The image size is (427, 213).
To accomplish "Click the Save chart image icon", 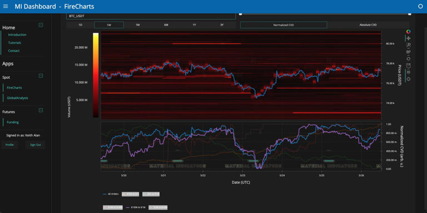I will click(408, 65).
